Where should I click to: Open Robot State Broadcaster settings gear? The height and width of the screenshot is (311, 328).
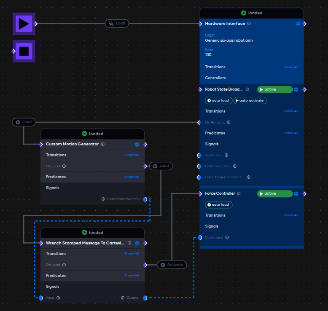click(296, 89)
